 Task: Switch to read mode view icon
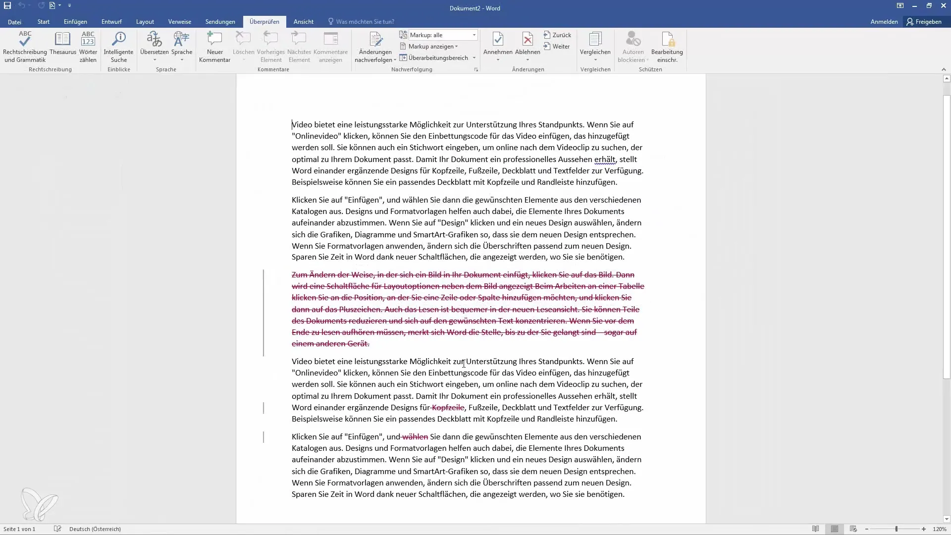pyautogui.click(x=816, y=529)
